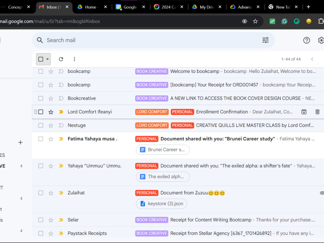Image resolution: width=324 pixels, height=243 pixels.
Task: Click the Search mail field
Action: tap(153, 40)
